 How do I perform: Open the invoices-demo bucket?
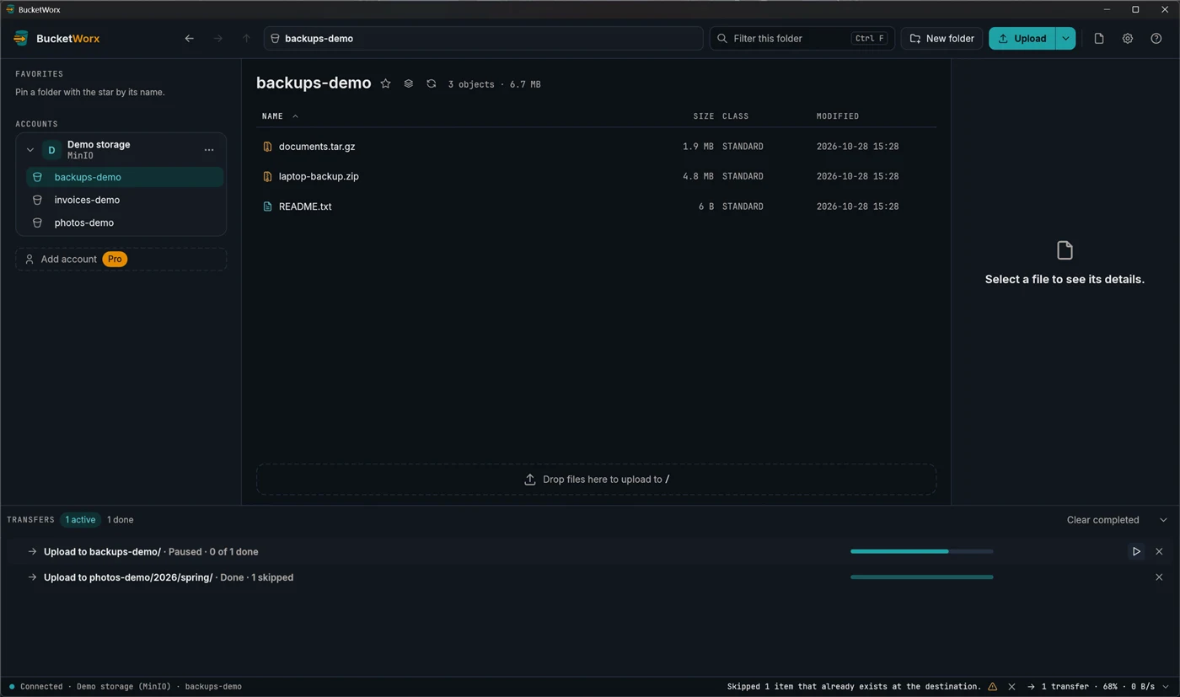coord(125,200)
